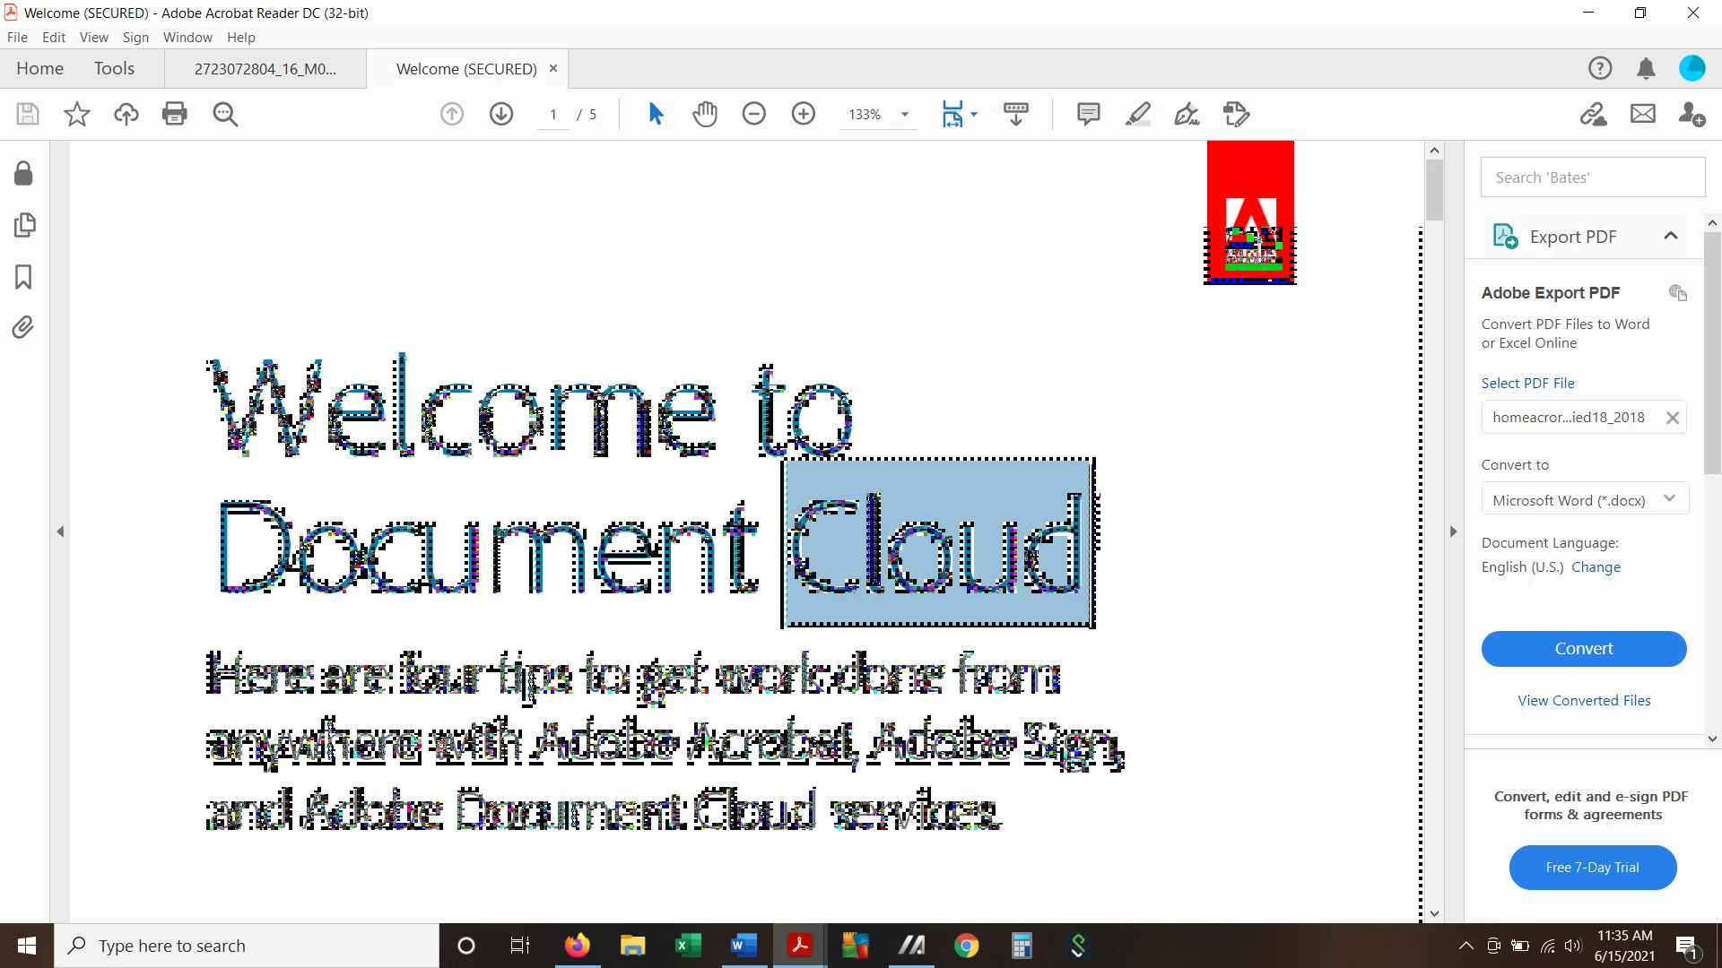Click the Print file icon
The width and height of the screenshot is (1722, 968).
click(x=175, y=114)
